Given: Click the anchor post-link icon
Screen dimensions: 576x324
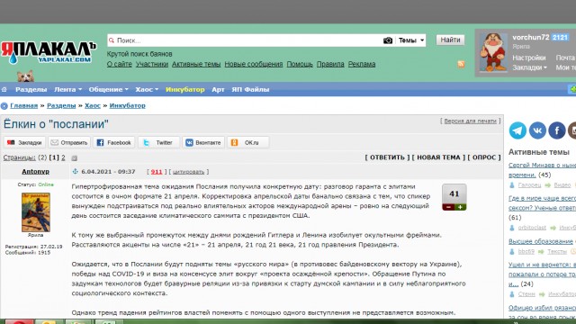Looking at the screenshot, I should click(76, 171).
